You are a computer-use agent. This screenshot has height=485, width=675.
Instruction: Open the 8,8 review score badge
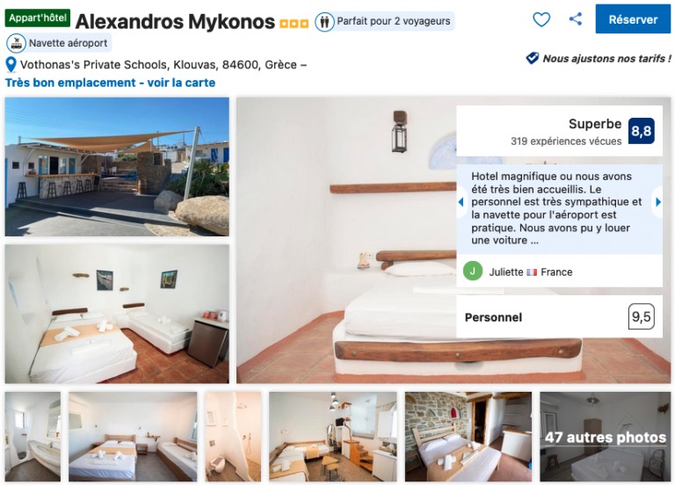coord(641,131)
